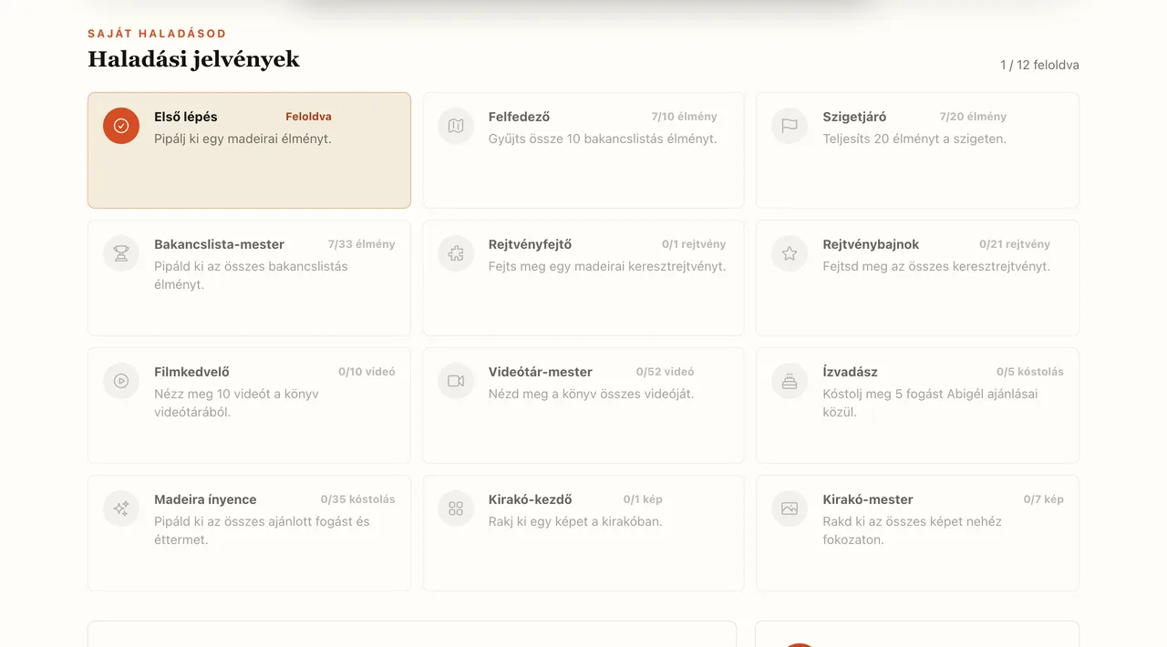The width and height of the screenshot is (1167, 647).
Task: Click the Ízvadász badge title
Action: [x=851, y=372]
